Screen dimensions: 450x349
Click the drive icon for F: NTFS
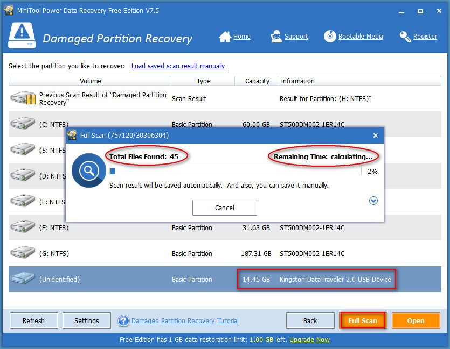coord(23,201)
